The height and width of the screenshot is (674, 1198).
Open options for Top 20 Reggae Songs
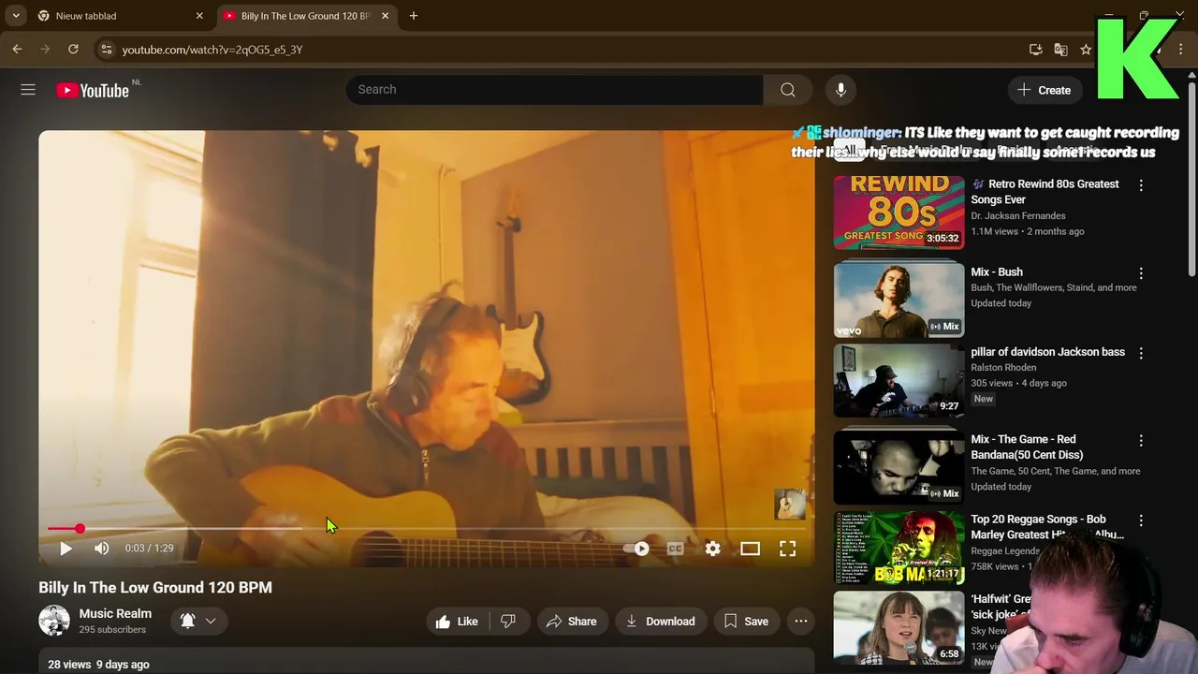[1140, 520]
